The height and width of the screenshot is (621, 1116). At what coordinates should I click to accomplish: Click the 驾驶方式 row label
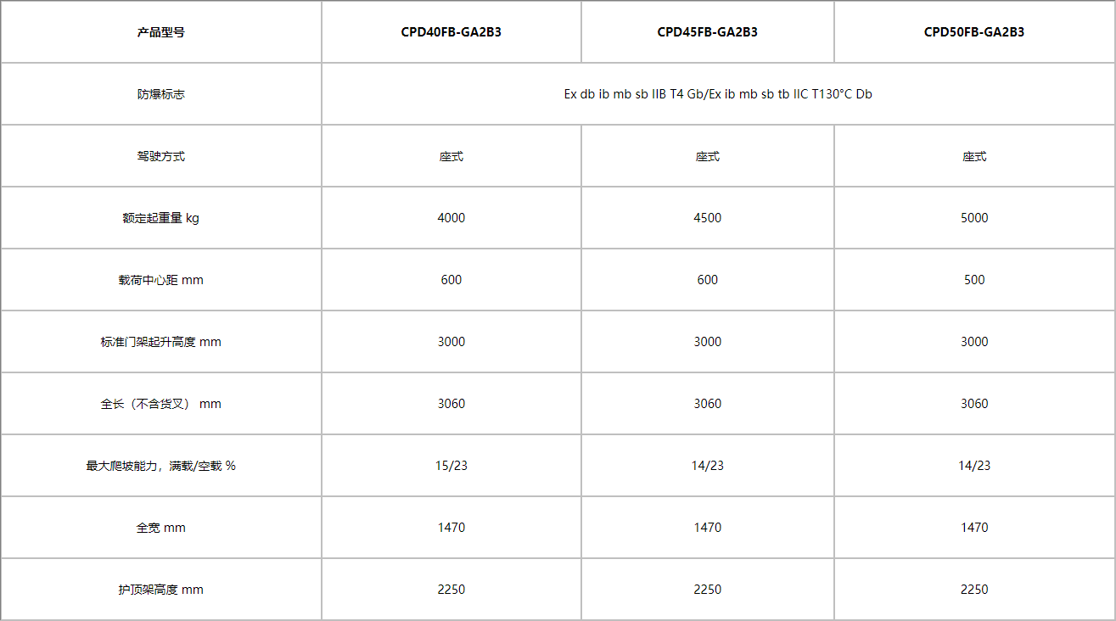coord(161,156)
